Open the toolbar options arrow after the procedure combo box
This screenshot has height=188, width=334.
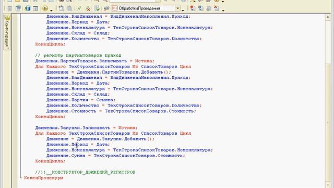coord(183,10)
